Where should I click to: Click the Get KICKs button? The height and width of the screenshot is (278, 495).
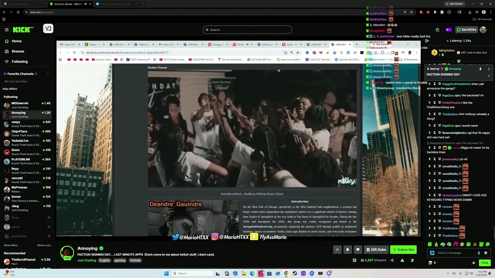click(466, 30)
